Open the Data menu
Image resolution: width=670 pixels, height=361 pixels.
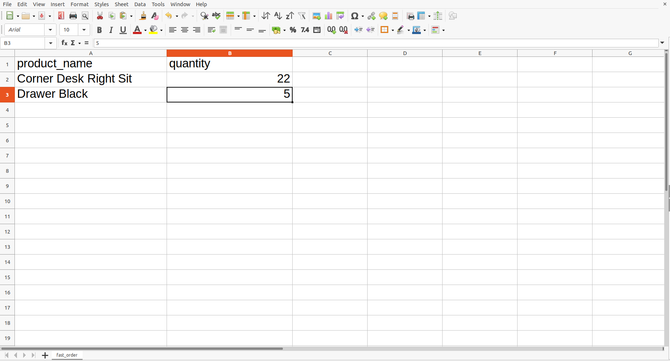point(140,4)
